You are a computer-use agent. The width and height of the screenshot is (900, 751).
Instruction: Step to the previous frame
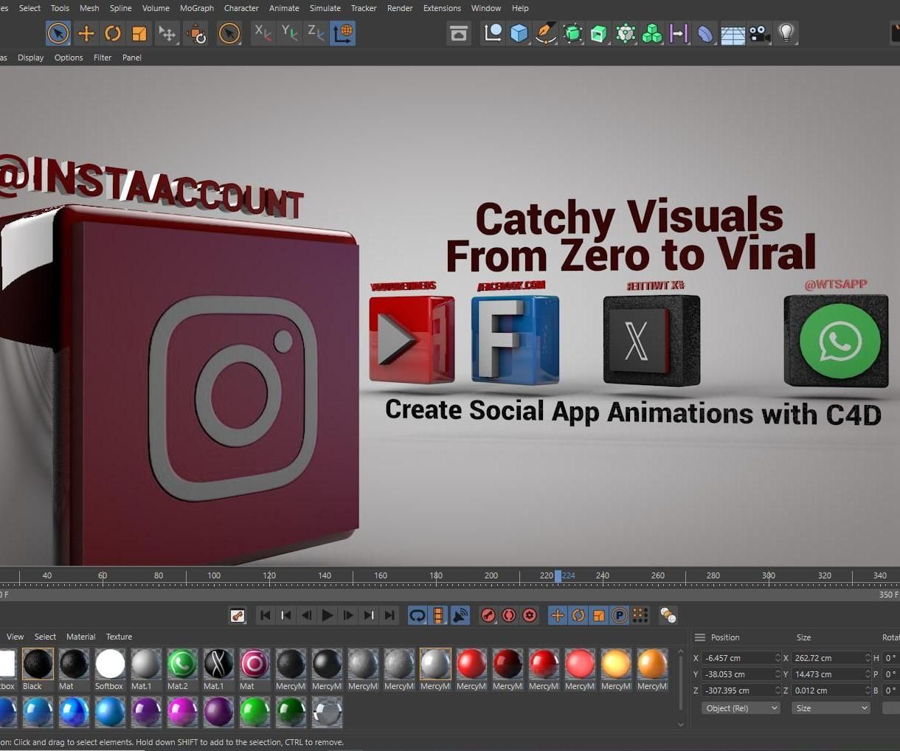click(307, 615)
